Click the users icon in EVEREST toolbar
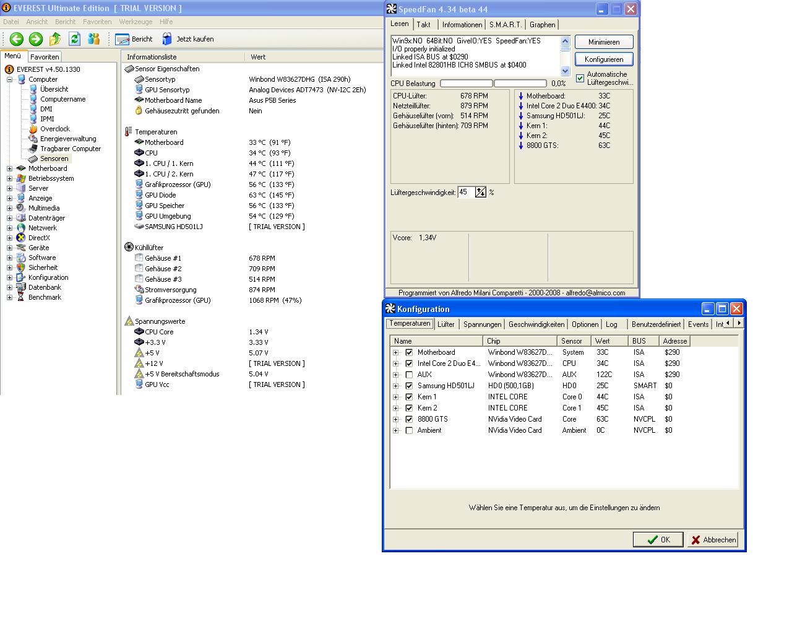The width and height of the screenshot is (792, 634). tap(93, 39)
